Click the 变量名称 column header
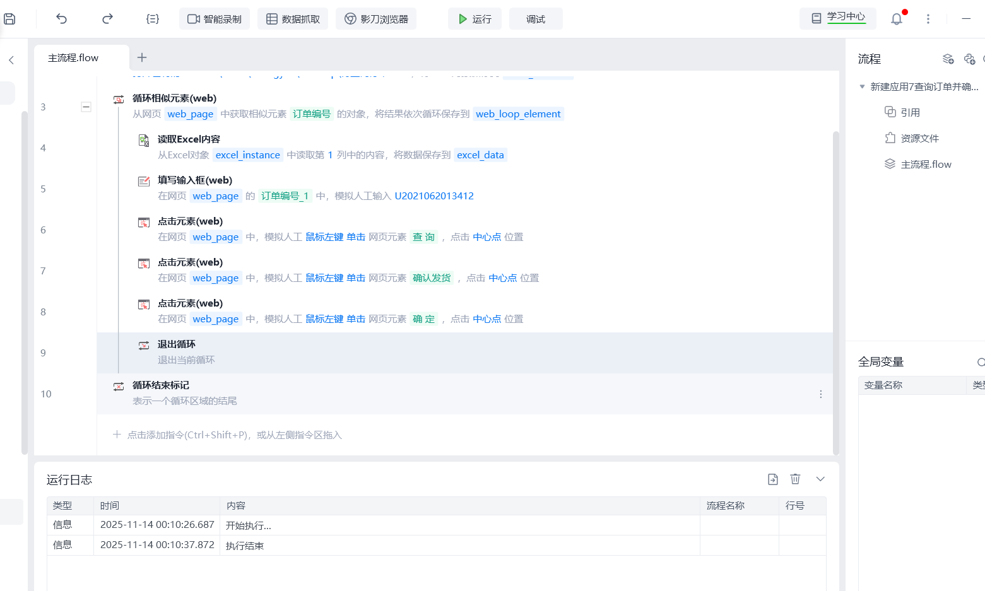The width and height of the screenshot is (985, 591). click(912, 385)
